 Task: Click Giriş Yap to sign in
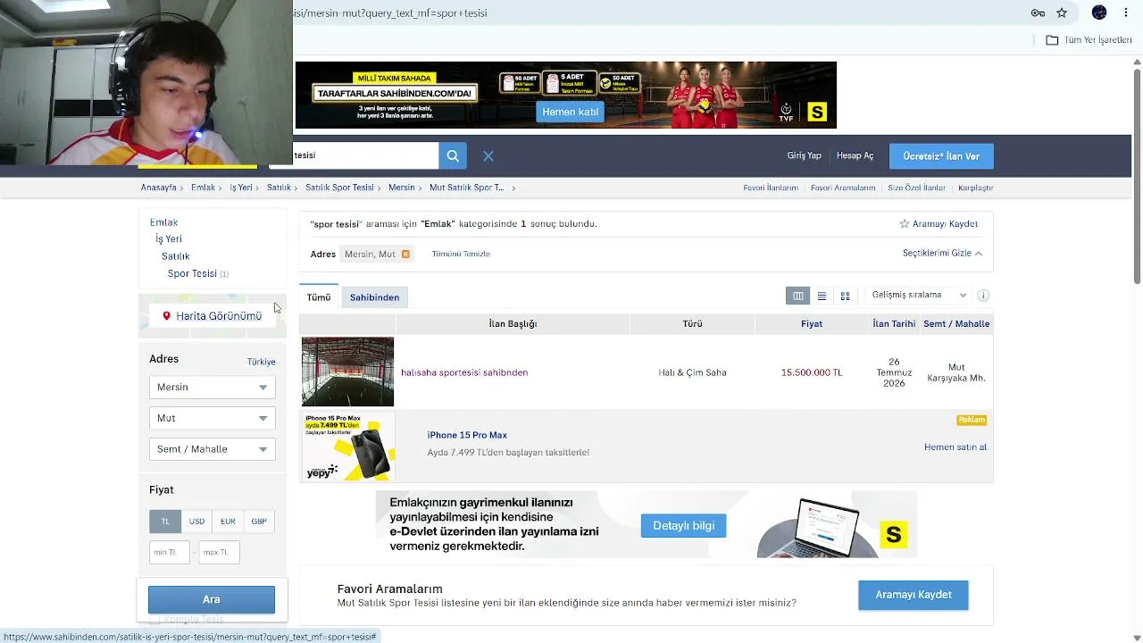[x=804, y=155]
